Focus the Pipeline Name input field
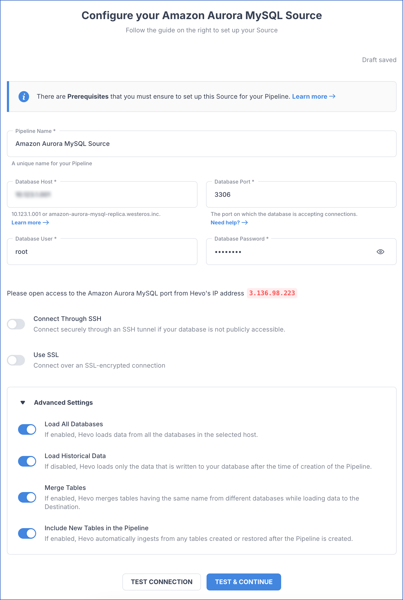 pos(202,144)
